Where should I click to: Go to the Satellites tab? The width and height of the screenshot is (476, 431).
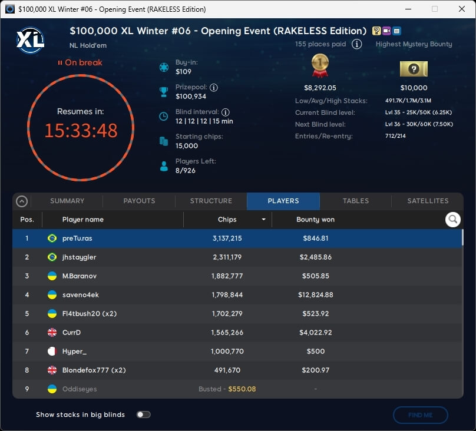428,201
